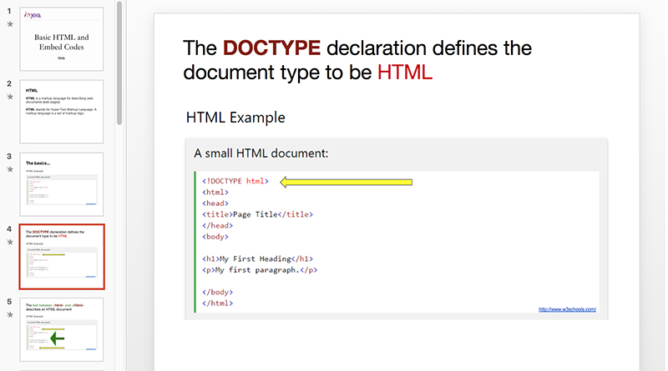Screen dimensions: 668x371
Task: Click the animation star icon under slide 3
Action: pyautogui.click(x=10, y=170)
